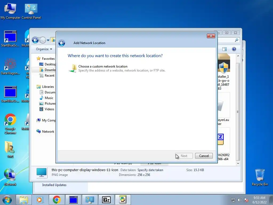273x205 pixels.
Task: Select Favorites in the navigation pane
Action: click(46, 58)
